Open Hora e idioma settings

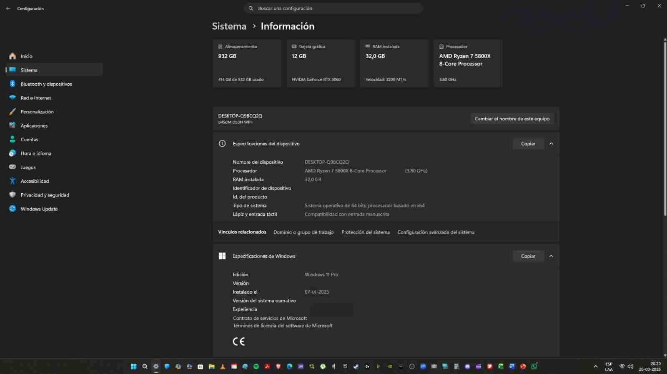[x=54, y=153]
